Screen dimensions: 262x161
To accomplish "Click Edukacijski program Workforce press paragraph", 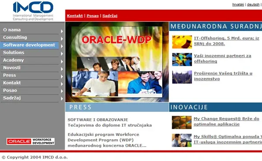I will tap(107, 140).
